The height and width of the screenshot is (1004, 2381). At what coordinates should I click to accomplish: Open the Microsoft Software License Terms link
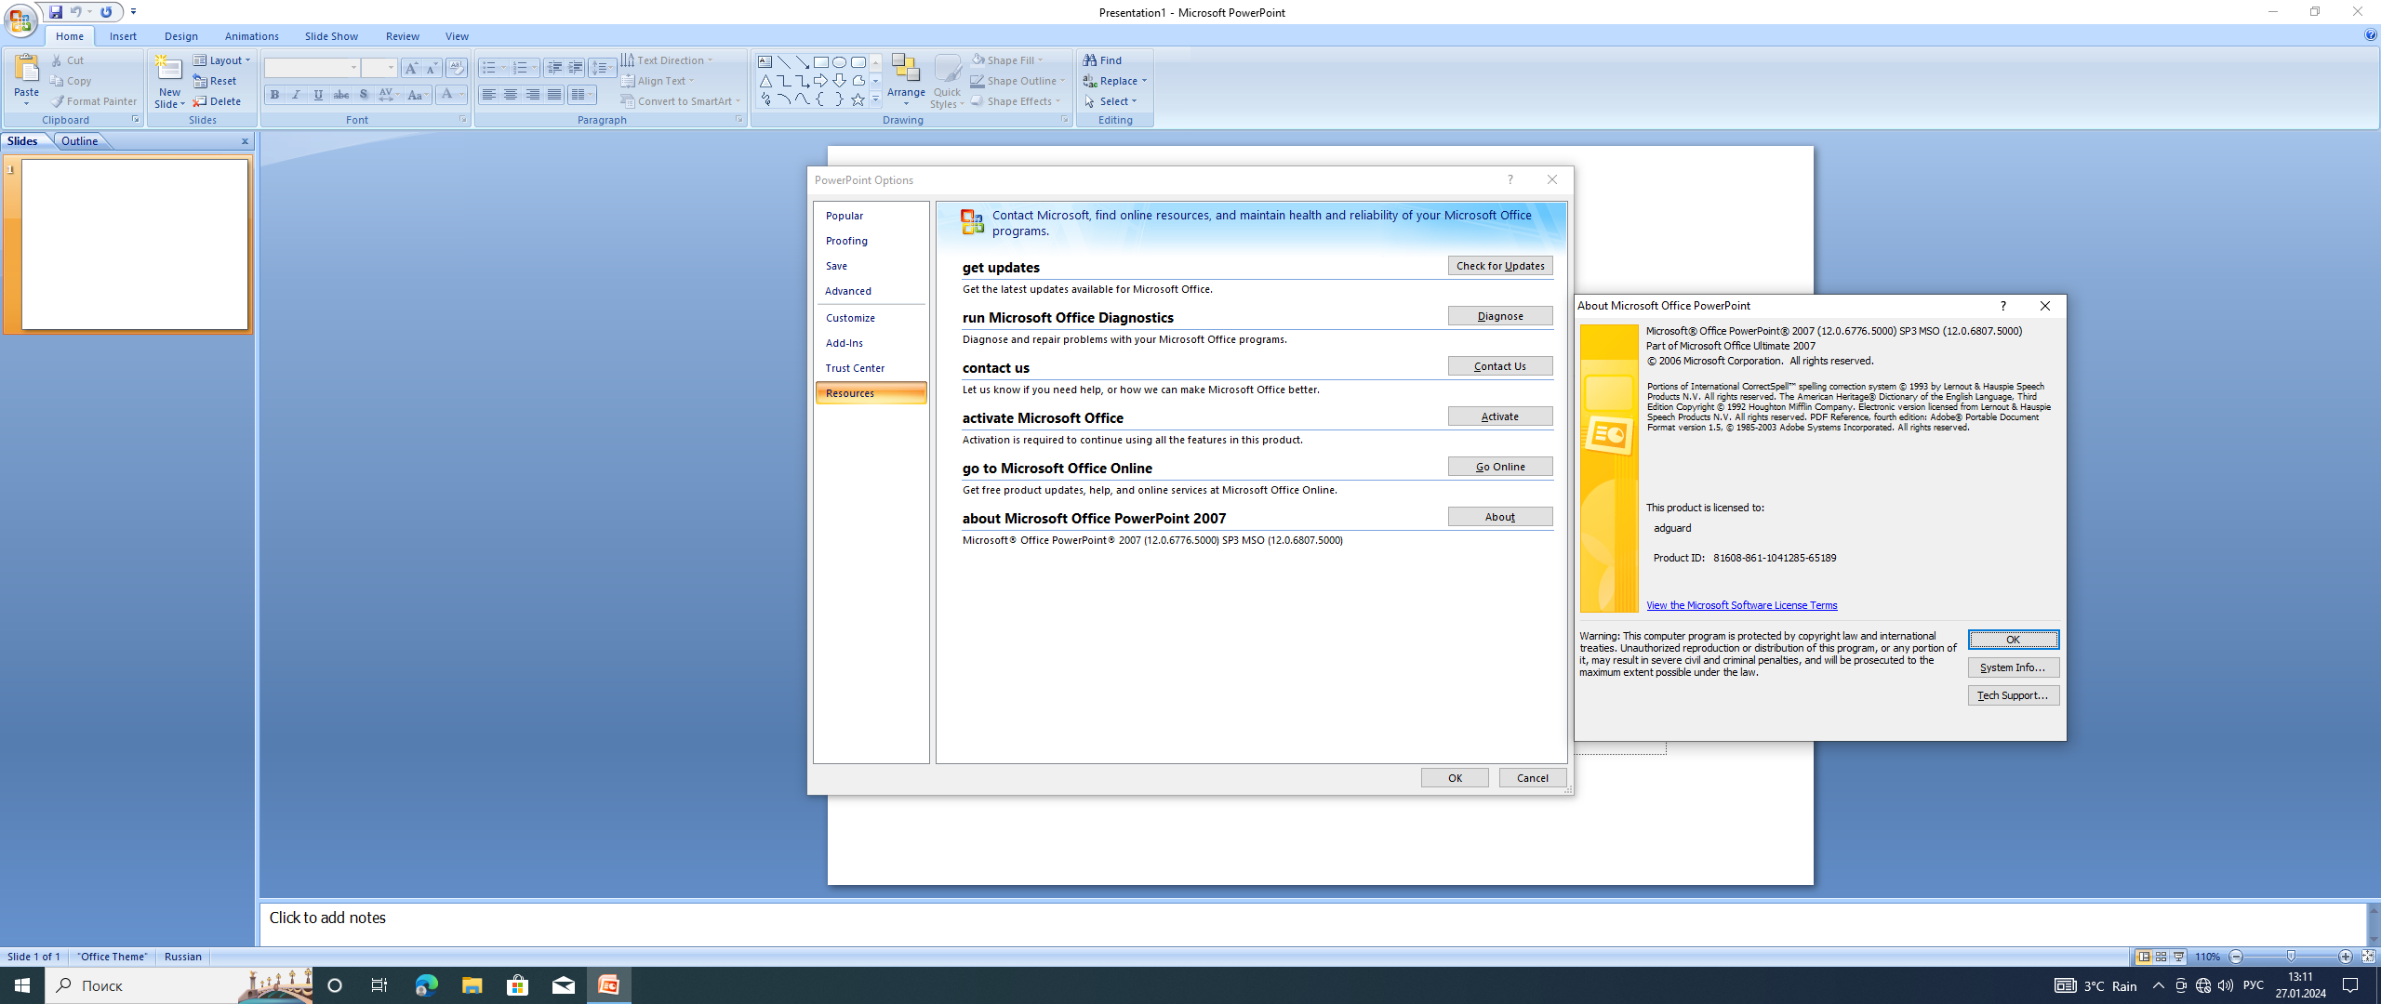[1741, 605]
